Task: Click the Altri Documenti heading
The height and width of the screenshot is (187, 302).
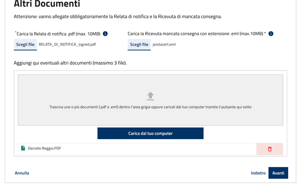Action: tap(47, 4)
